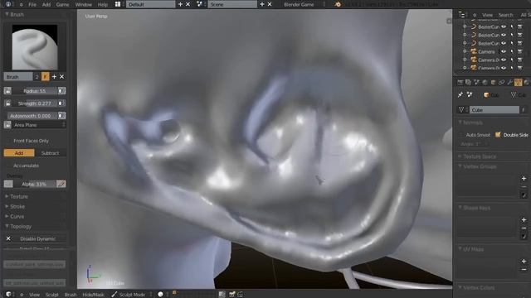
Task: Open the Add menu in top bar
Action: point(46,4)
